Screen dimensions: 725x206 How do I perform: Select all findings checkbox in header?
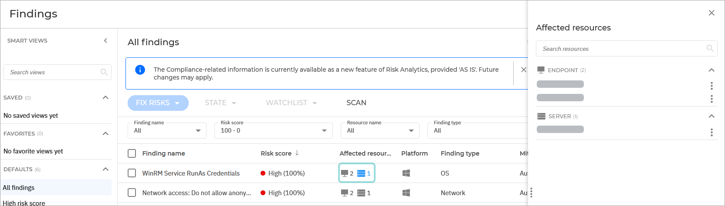[132, 153]
